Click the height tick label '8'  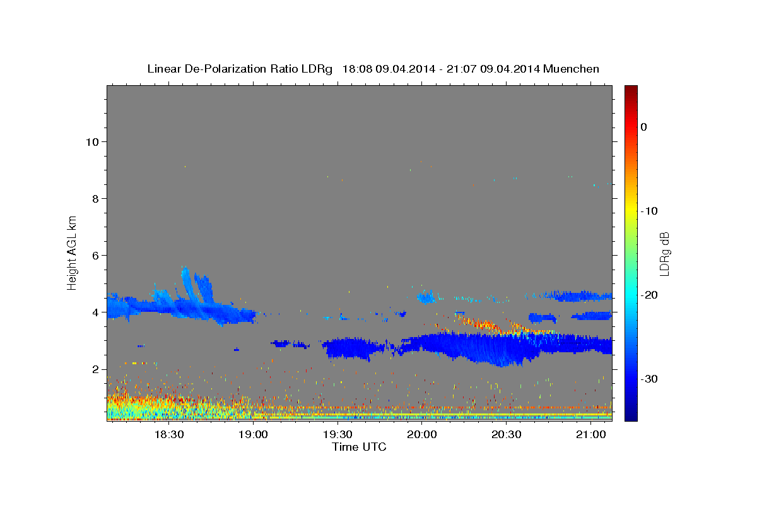[x=95, y=198]
